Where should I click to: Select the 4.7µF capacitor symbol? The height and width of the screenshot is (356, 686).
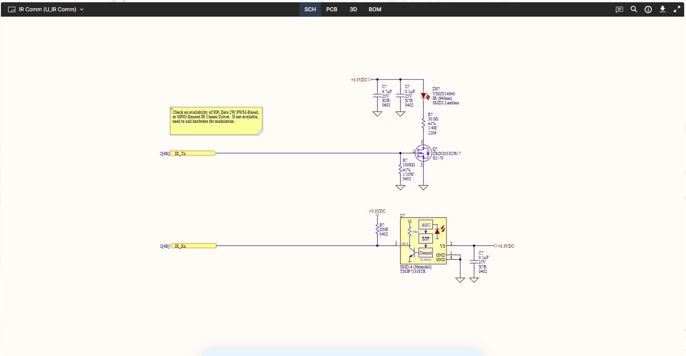377,96
